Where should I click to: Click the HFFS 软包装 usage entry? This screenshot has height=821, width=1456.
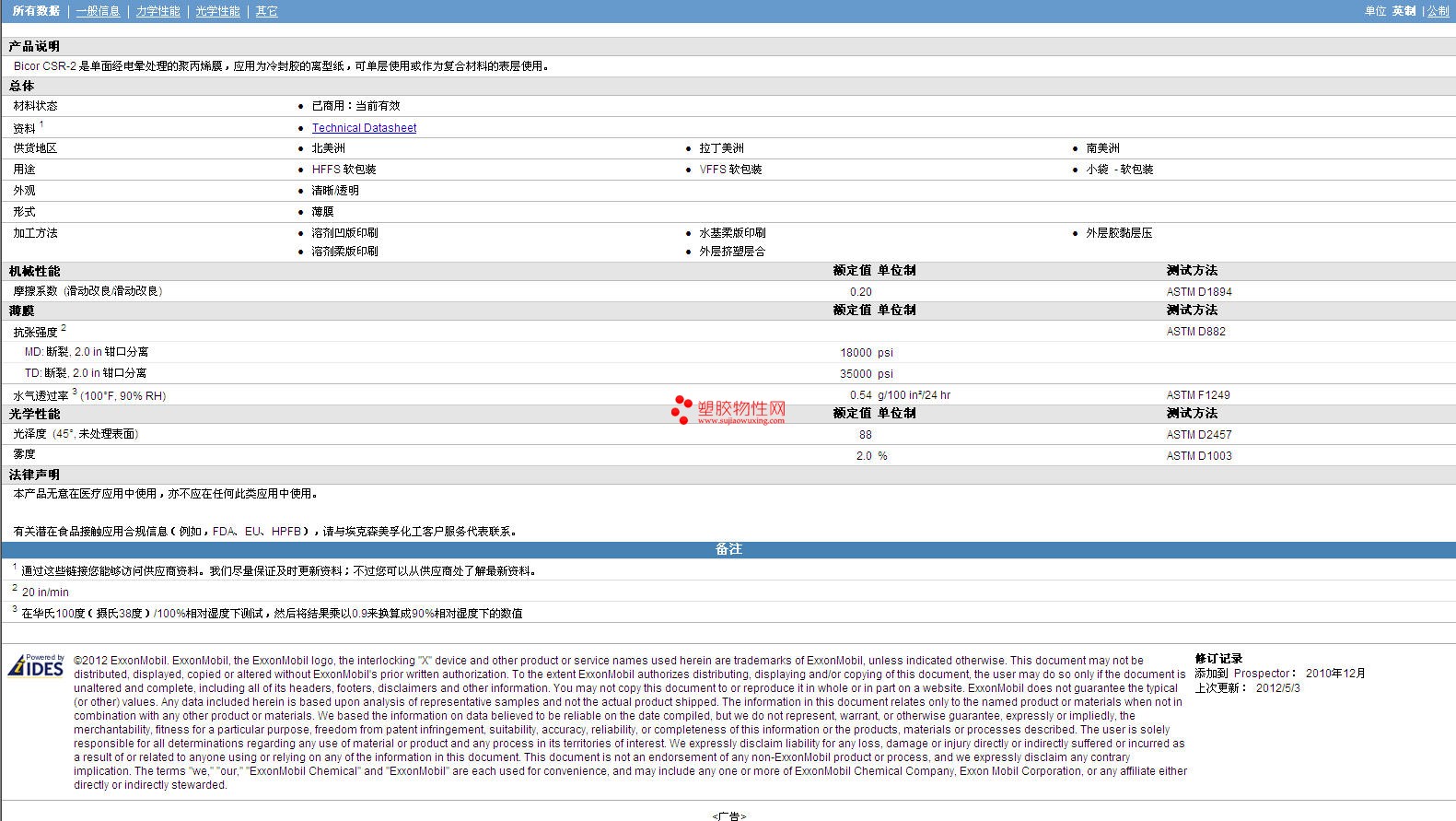pos(344,170)
